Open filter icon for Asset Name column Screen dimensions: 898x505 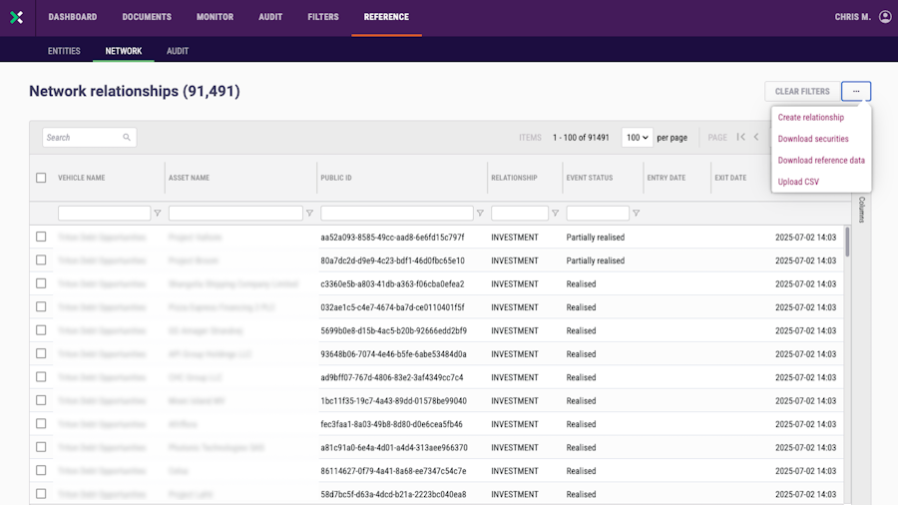310,213
